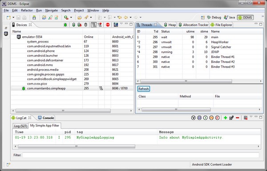Open the Refactor menu
Screen dimensions: 267x171
coord(27,10)
